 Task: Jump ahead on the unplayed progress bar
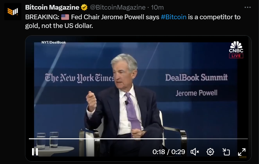pos(207,139)
